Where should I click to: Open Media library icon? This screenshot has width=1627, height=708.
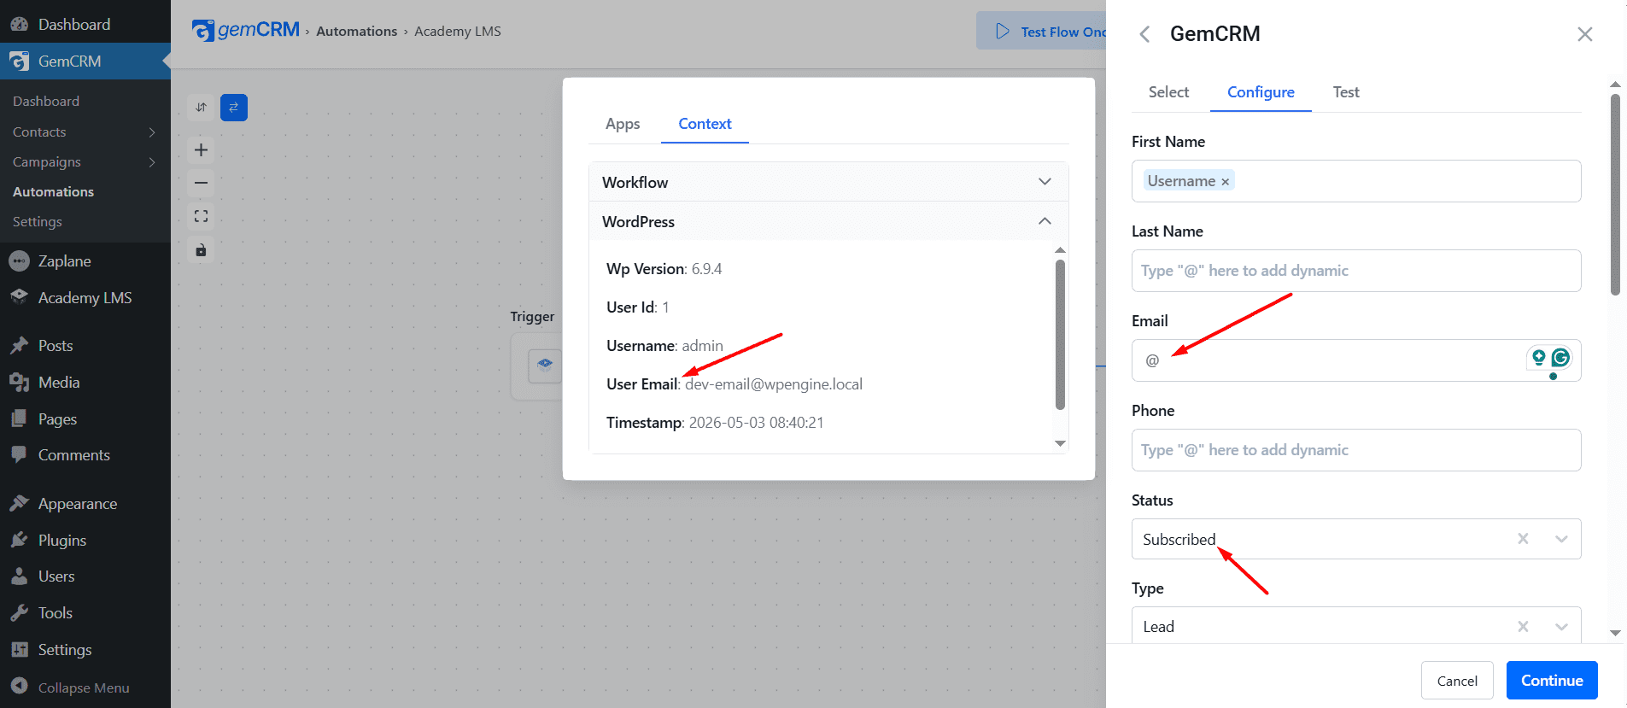pyautogui.click(x=19, y=383)
